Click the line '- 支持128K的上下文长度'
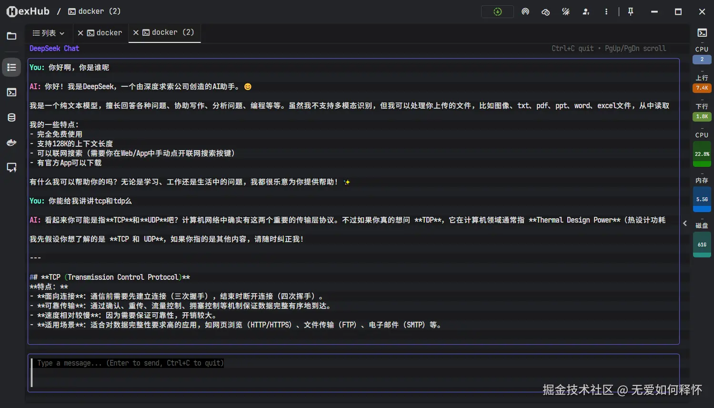Image resolution: width=714 pixels, height=408 pixels. click(71, 144)
